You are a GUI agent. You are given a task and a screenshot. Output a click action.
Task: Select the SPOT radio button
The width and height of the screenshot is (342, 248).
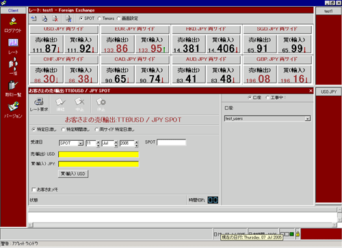[81, 18]
